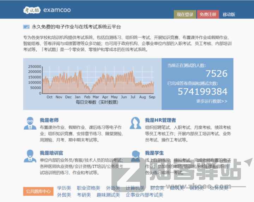Click the 免费注册 button
Screen dimensions: 254x202
[x=208, y=14]
